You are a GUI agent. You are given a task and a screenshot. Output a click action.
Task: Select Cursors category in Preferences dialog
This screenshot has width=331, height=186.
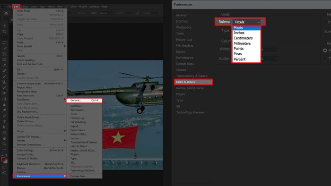tap(181, 70)
